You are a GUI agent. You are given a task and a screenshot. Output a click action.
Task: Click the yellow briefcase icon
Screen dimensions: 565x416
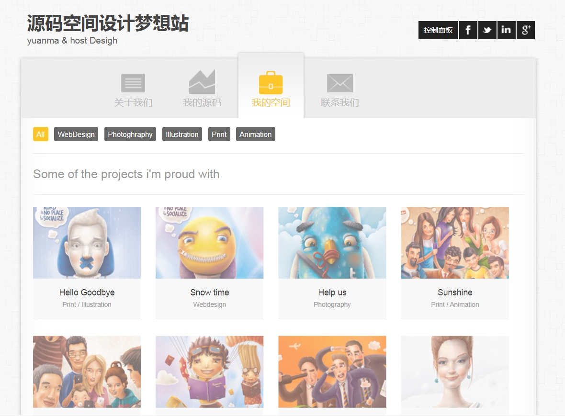pyautogui.click(x=271, y=82)
